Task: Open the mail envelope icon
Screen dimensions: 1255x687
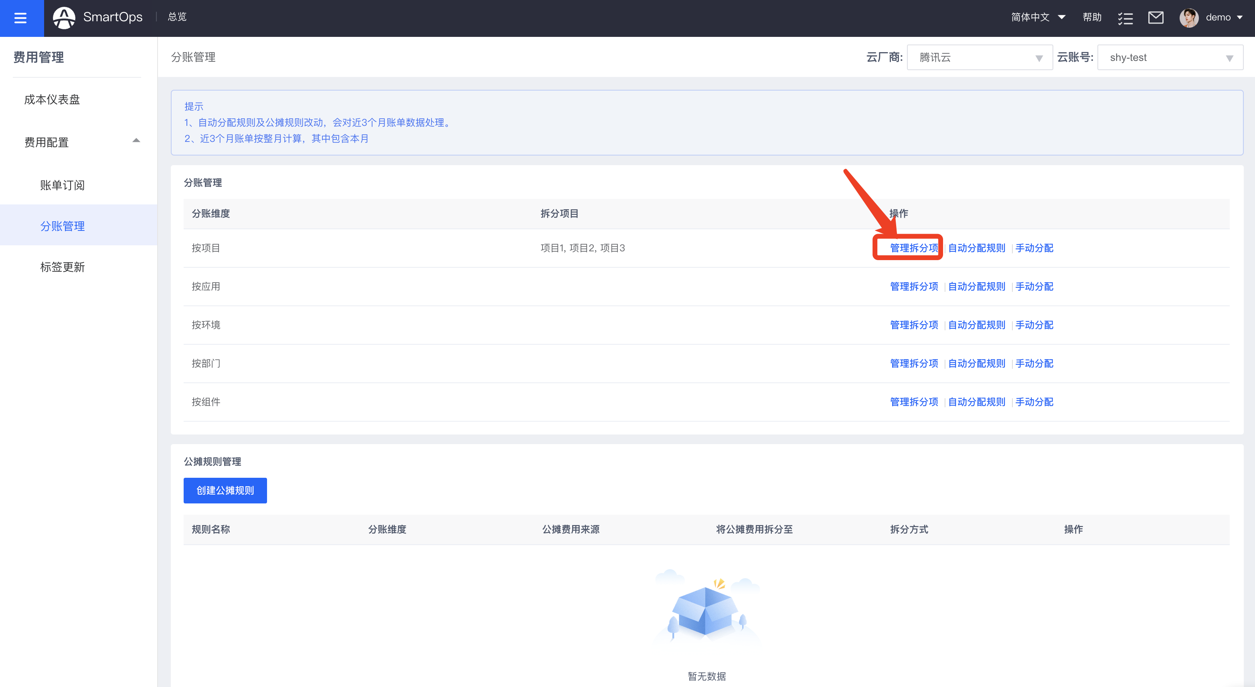Action: [x=1156, y=18]
